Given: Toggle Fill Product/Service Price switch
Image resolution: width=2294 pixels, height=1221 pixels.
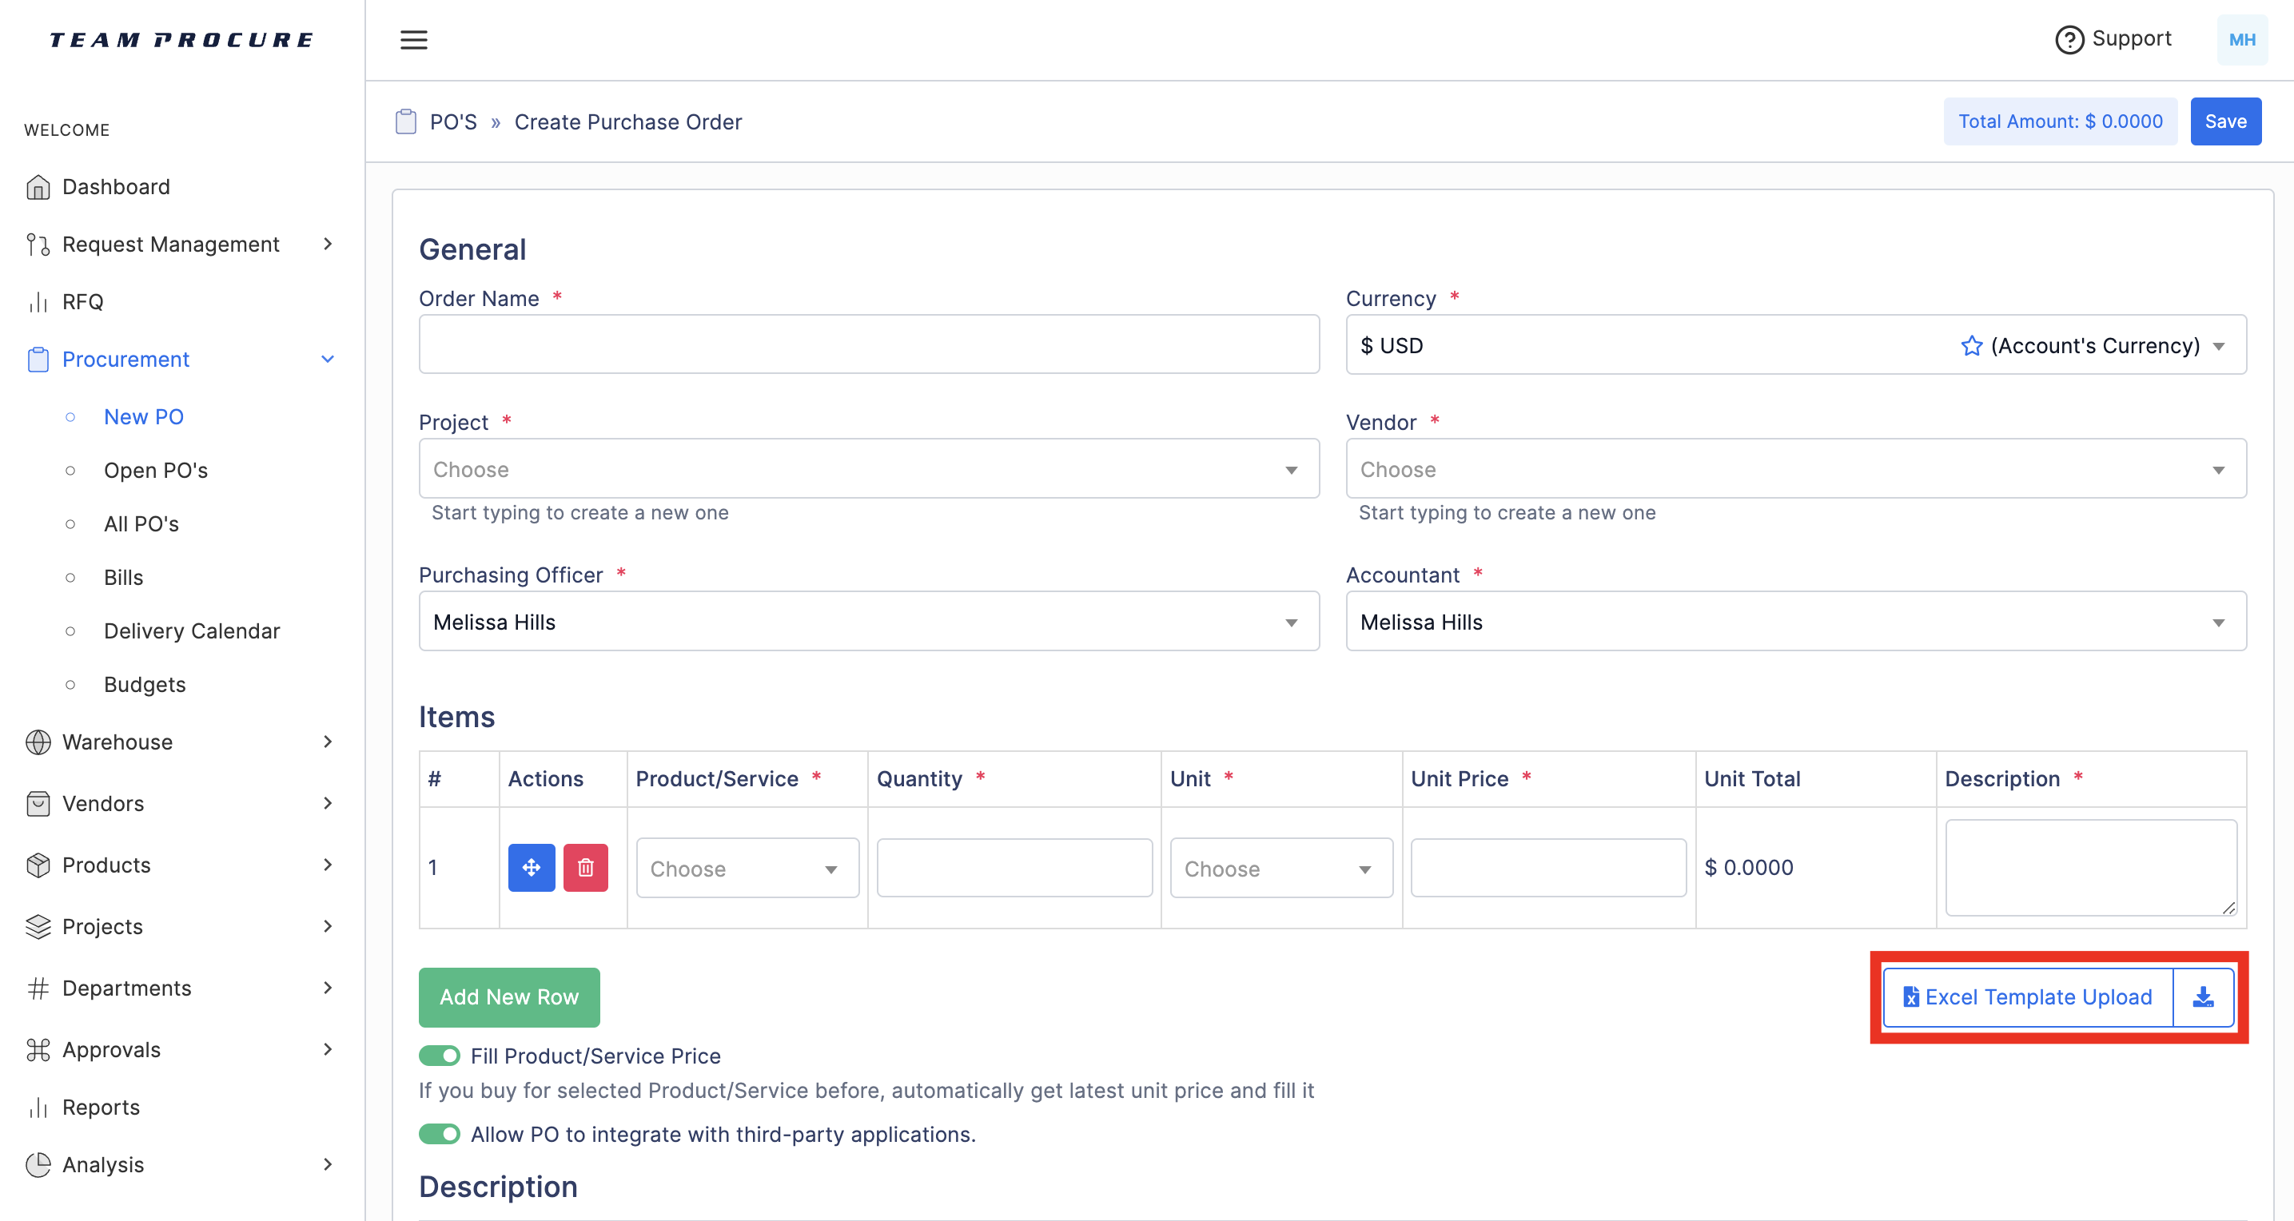Looking at the screenshot, I should pyautogui.click(x=440, y=1056).
